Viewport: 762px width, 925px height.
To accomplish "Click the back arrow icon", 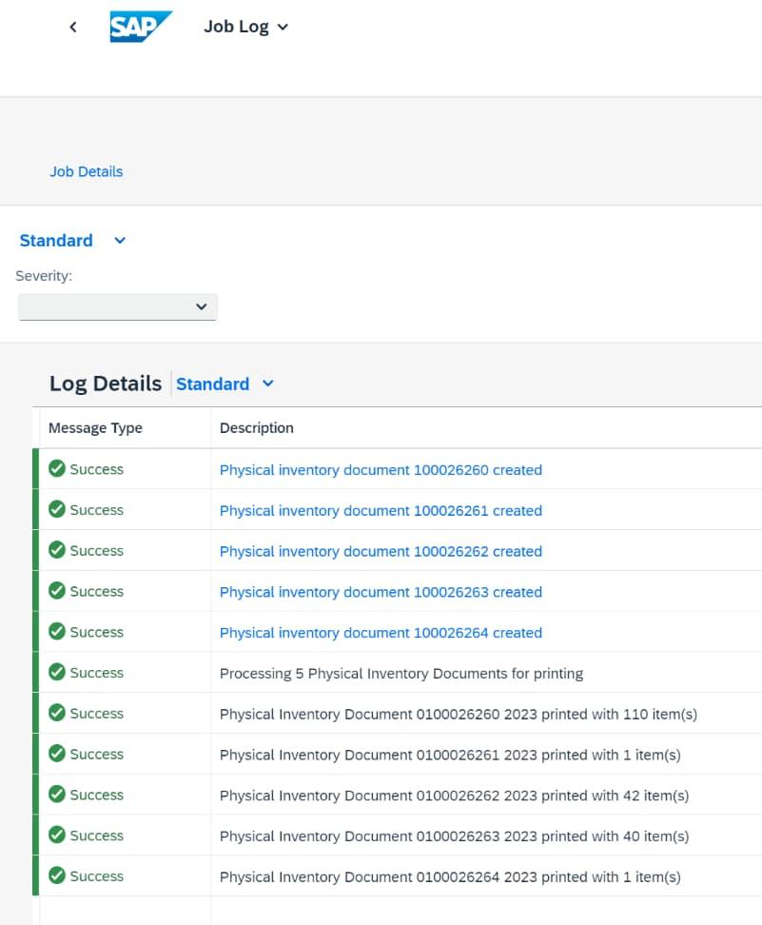I will click(x=73, y=27).
